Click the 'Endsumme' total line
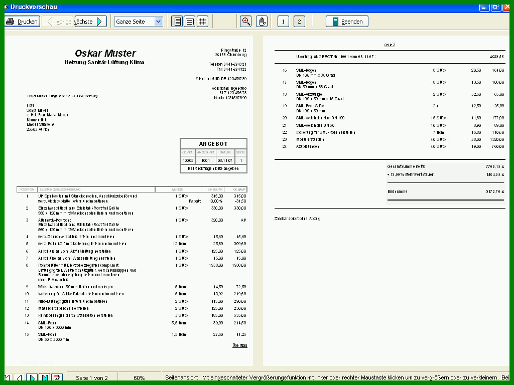 click(446, 191)
